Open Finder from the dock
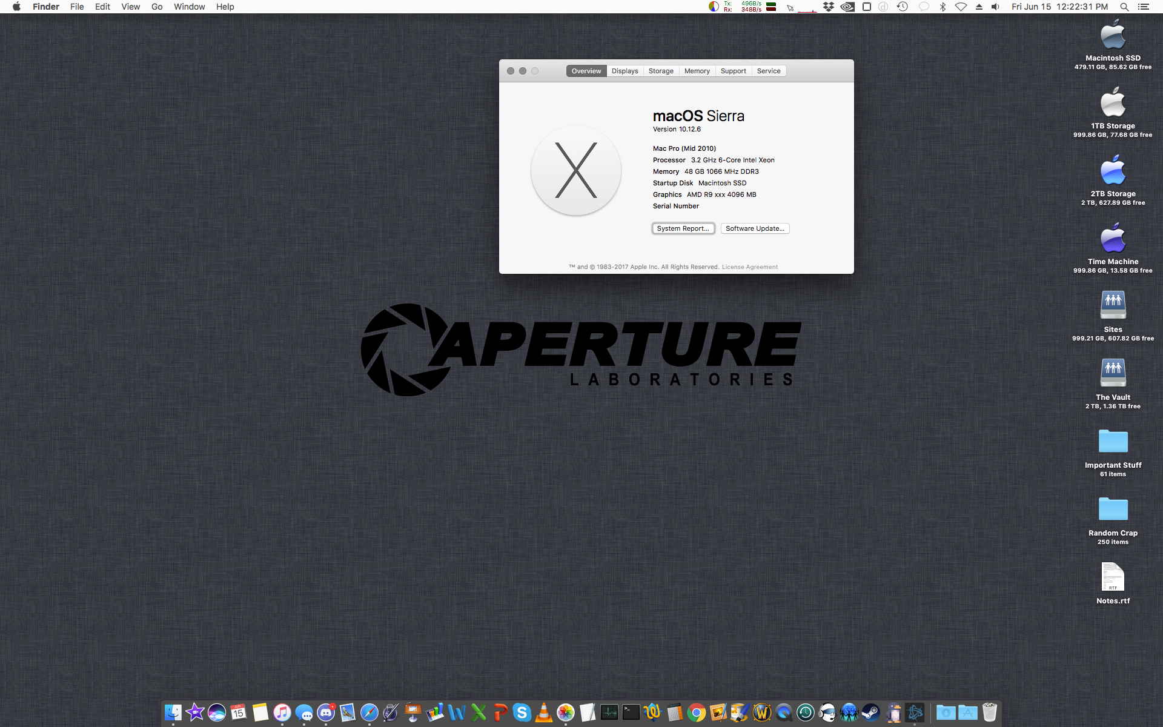 173,713
